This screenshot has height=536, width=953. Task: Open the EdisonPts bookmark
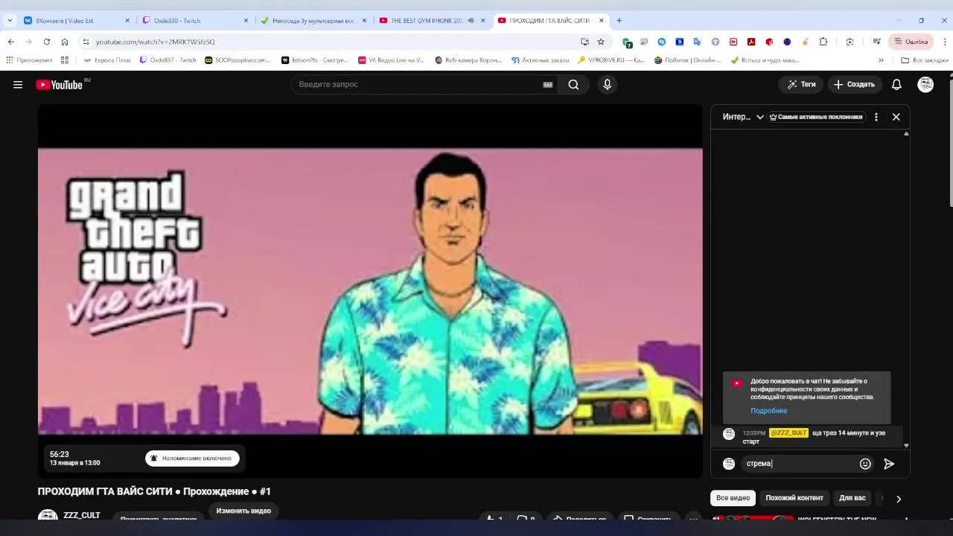point(314,60)
